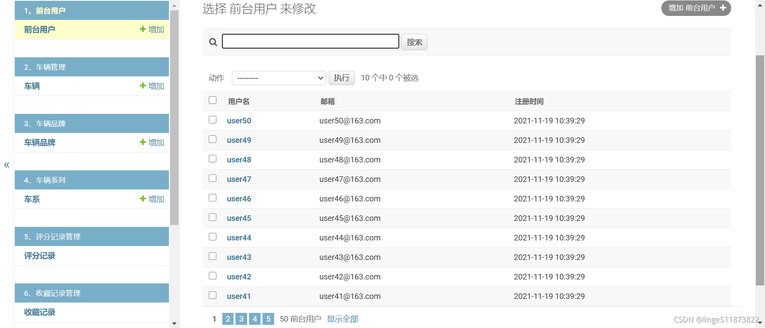This screenshot has width=765, height=328.
Task: Check the box for user41
Action: [x=213, y=295]
